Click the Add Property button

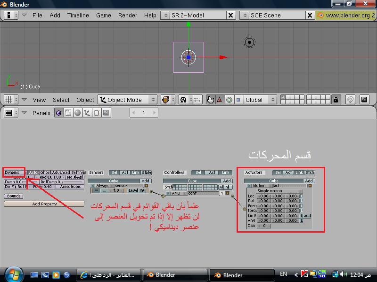pos(44,204)
